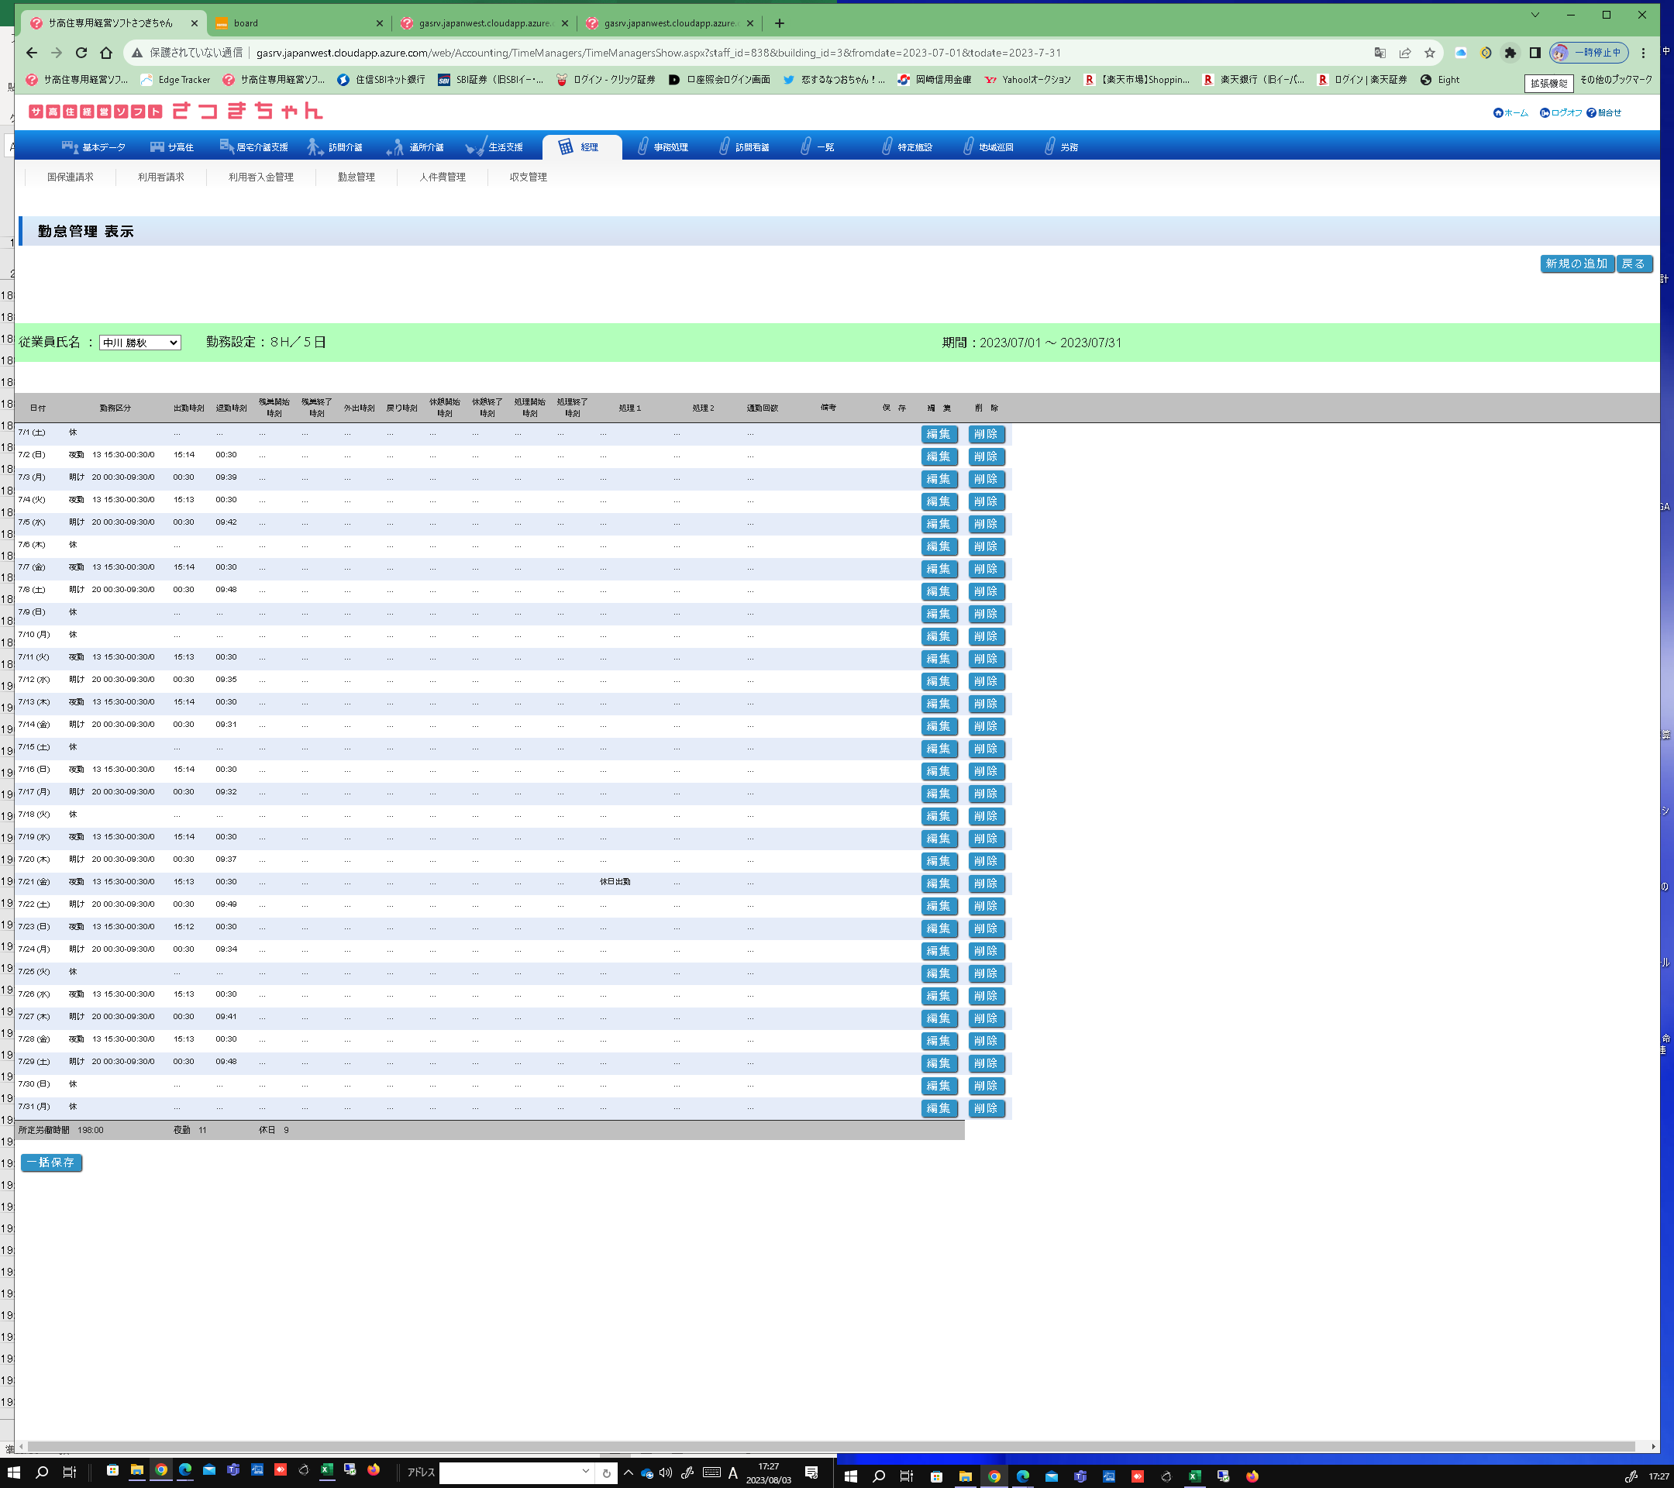Image resolution: width=1674 pixels, height=1488 pixels.
Task: Reload the page with refresh icon
Action: click(x=81, y=53)
